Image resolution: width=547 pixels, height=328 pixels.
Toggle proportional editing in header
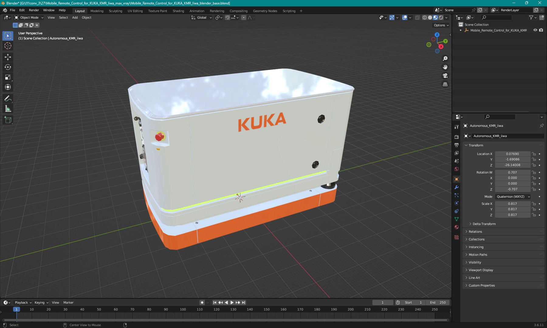pos(244,18)
